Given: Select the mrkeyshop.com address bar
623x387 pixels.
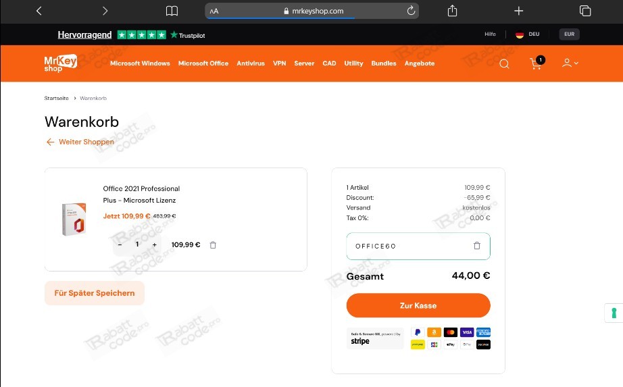Looking at the screenshot, I should [x=312, y=11].
